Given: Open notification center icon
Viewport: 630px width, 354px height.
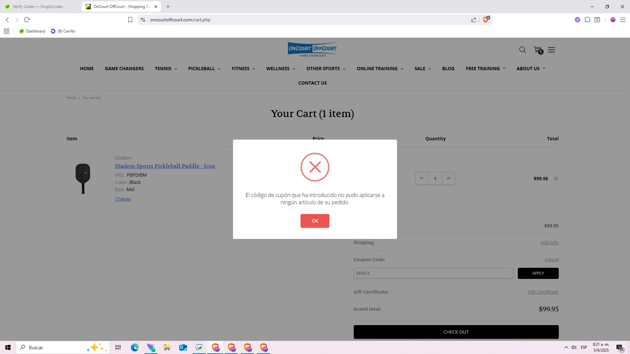Looking at the screenshot, I should (620, 348).
